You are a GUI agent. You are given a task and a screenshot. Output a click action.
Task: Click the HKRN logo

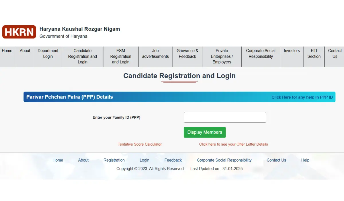[x=19, y=32]
